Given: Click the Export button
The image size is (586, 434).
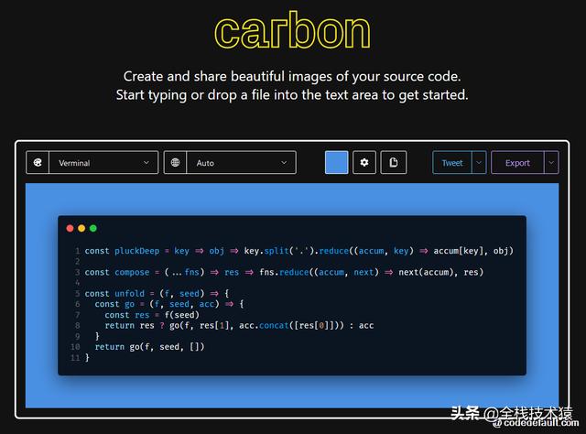Looking at the screenshot, I should point(517,163).
